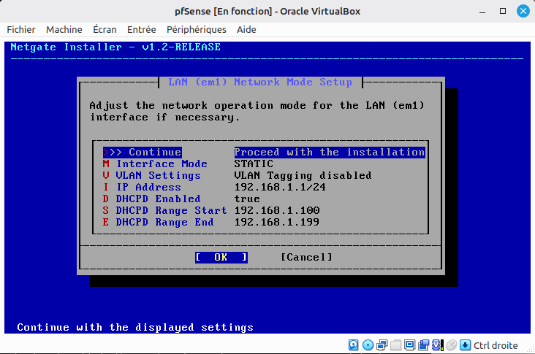Click the screen recording status icon

point(423,345)
